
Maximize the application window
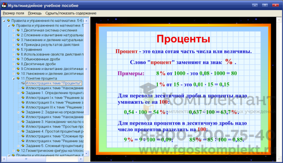[265, 5]
